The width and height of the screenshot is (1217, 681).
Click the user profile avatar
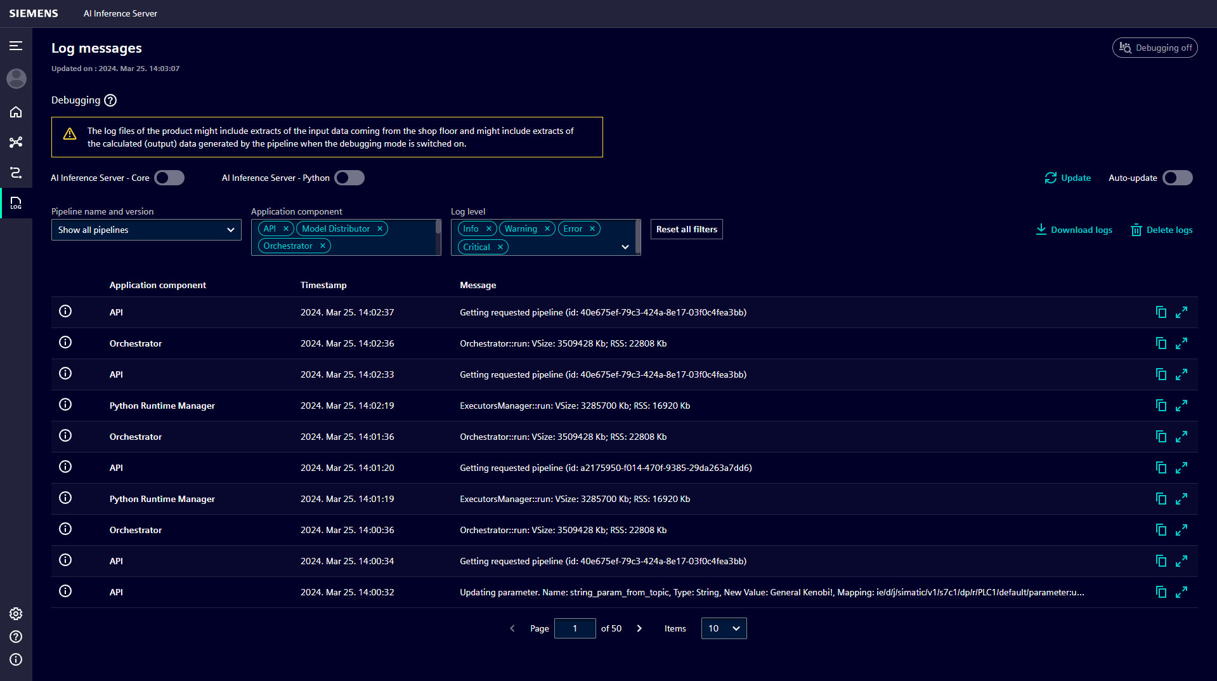coord(16,79)
